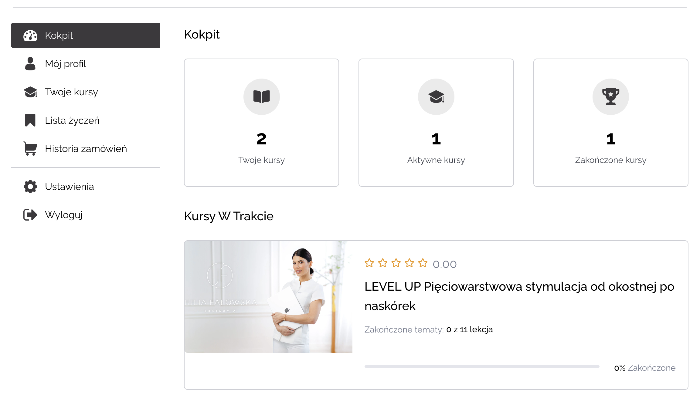The width and height of the screenshot is (700, 412).
Task: Go to Lista życzeń menu item
Action: [x=72, y=120]
